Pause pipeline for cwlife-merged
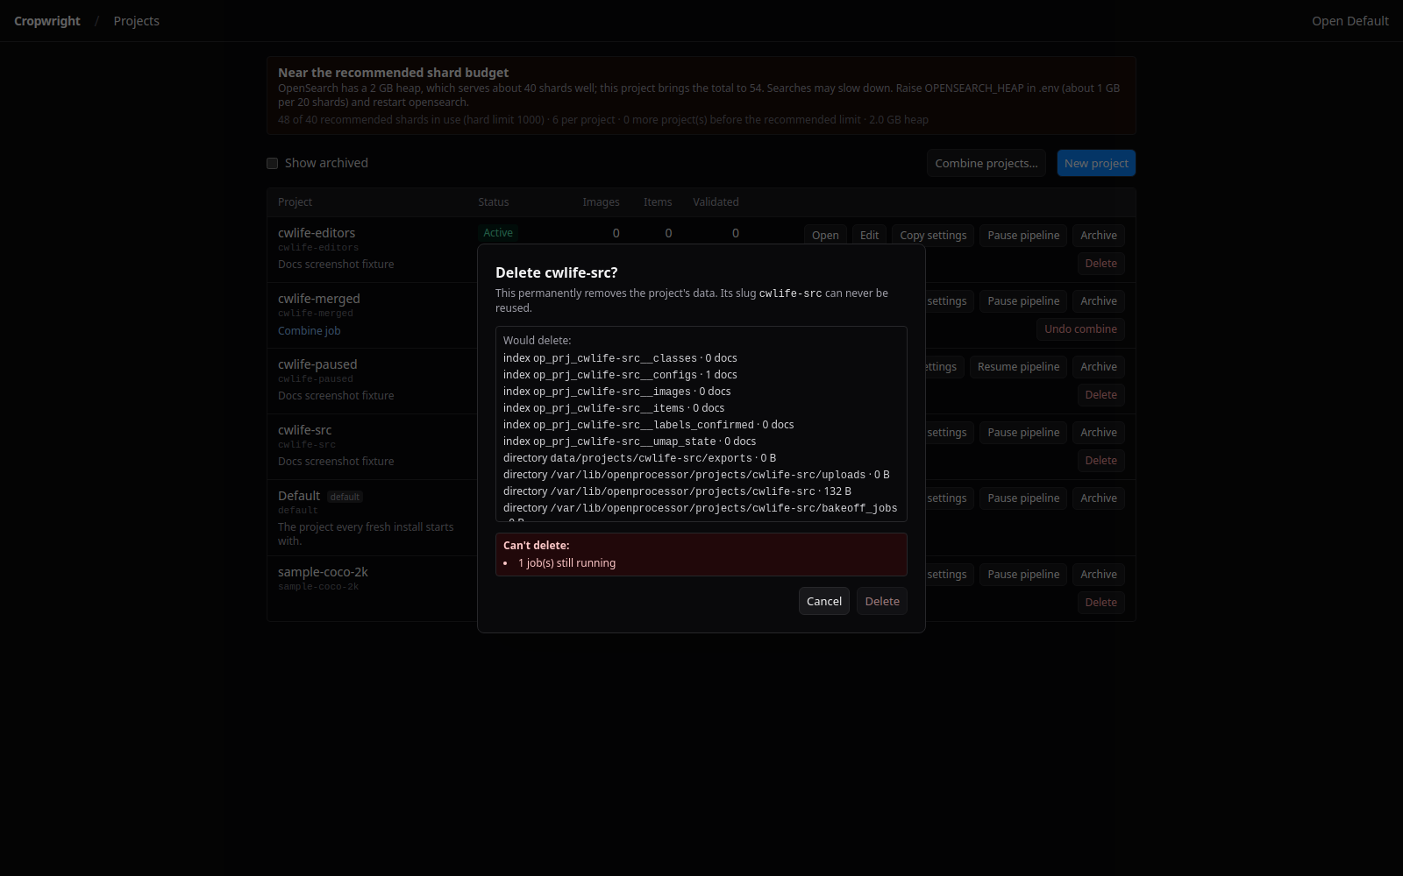This screenshot has height=876, width=1403. (1023, 300)
